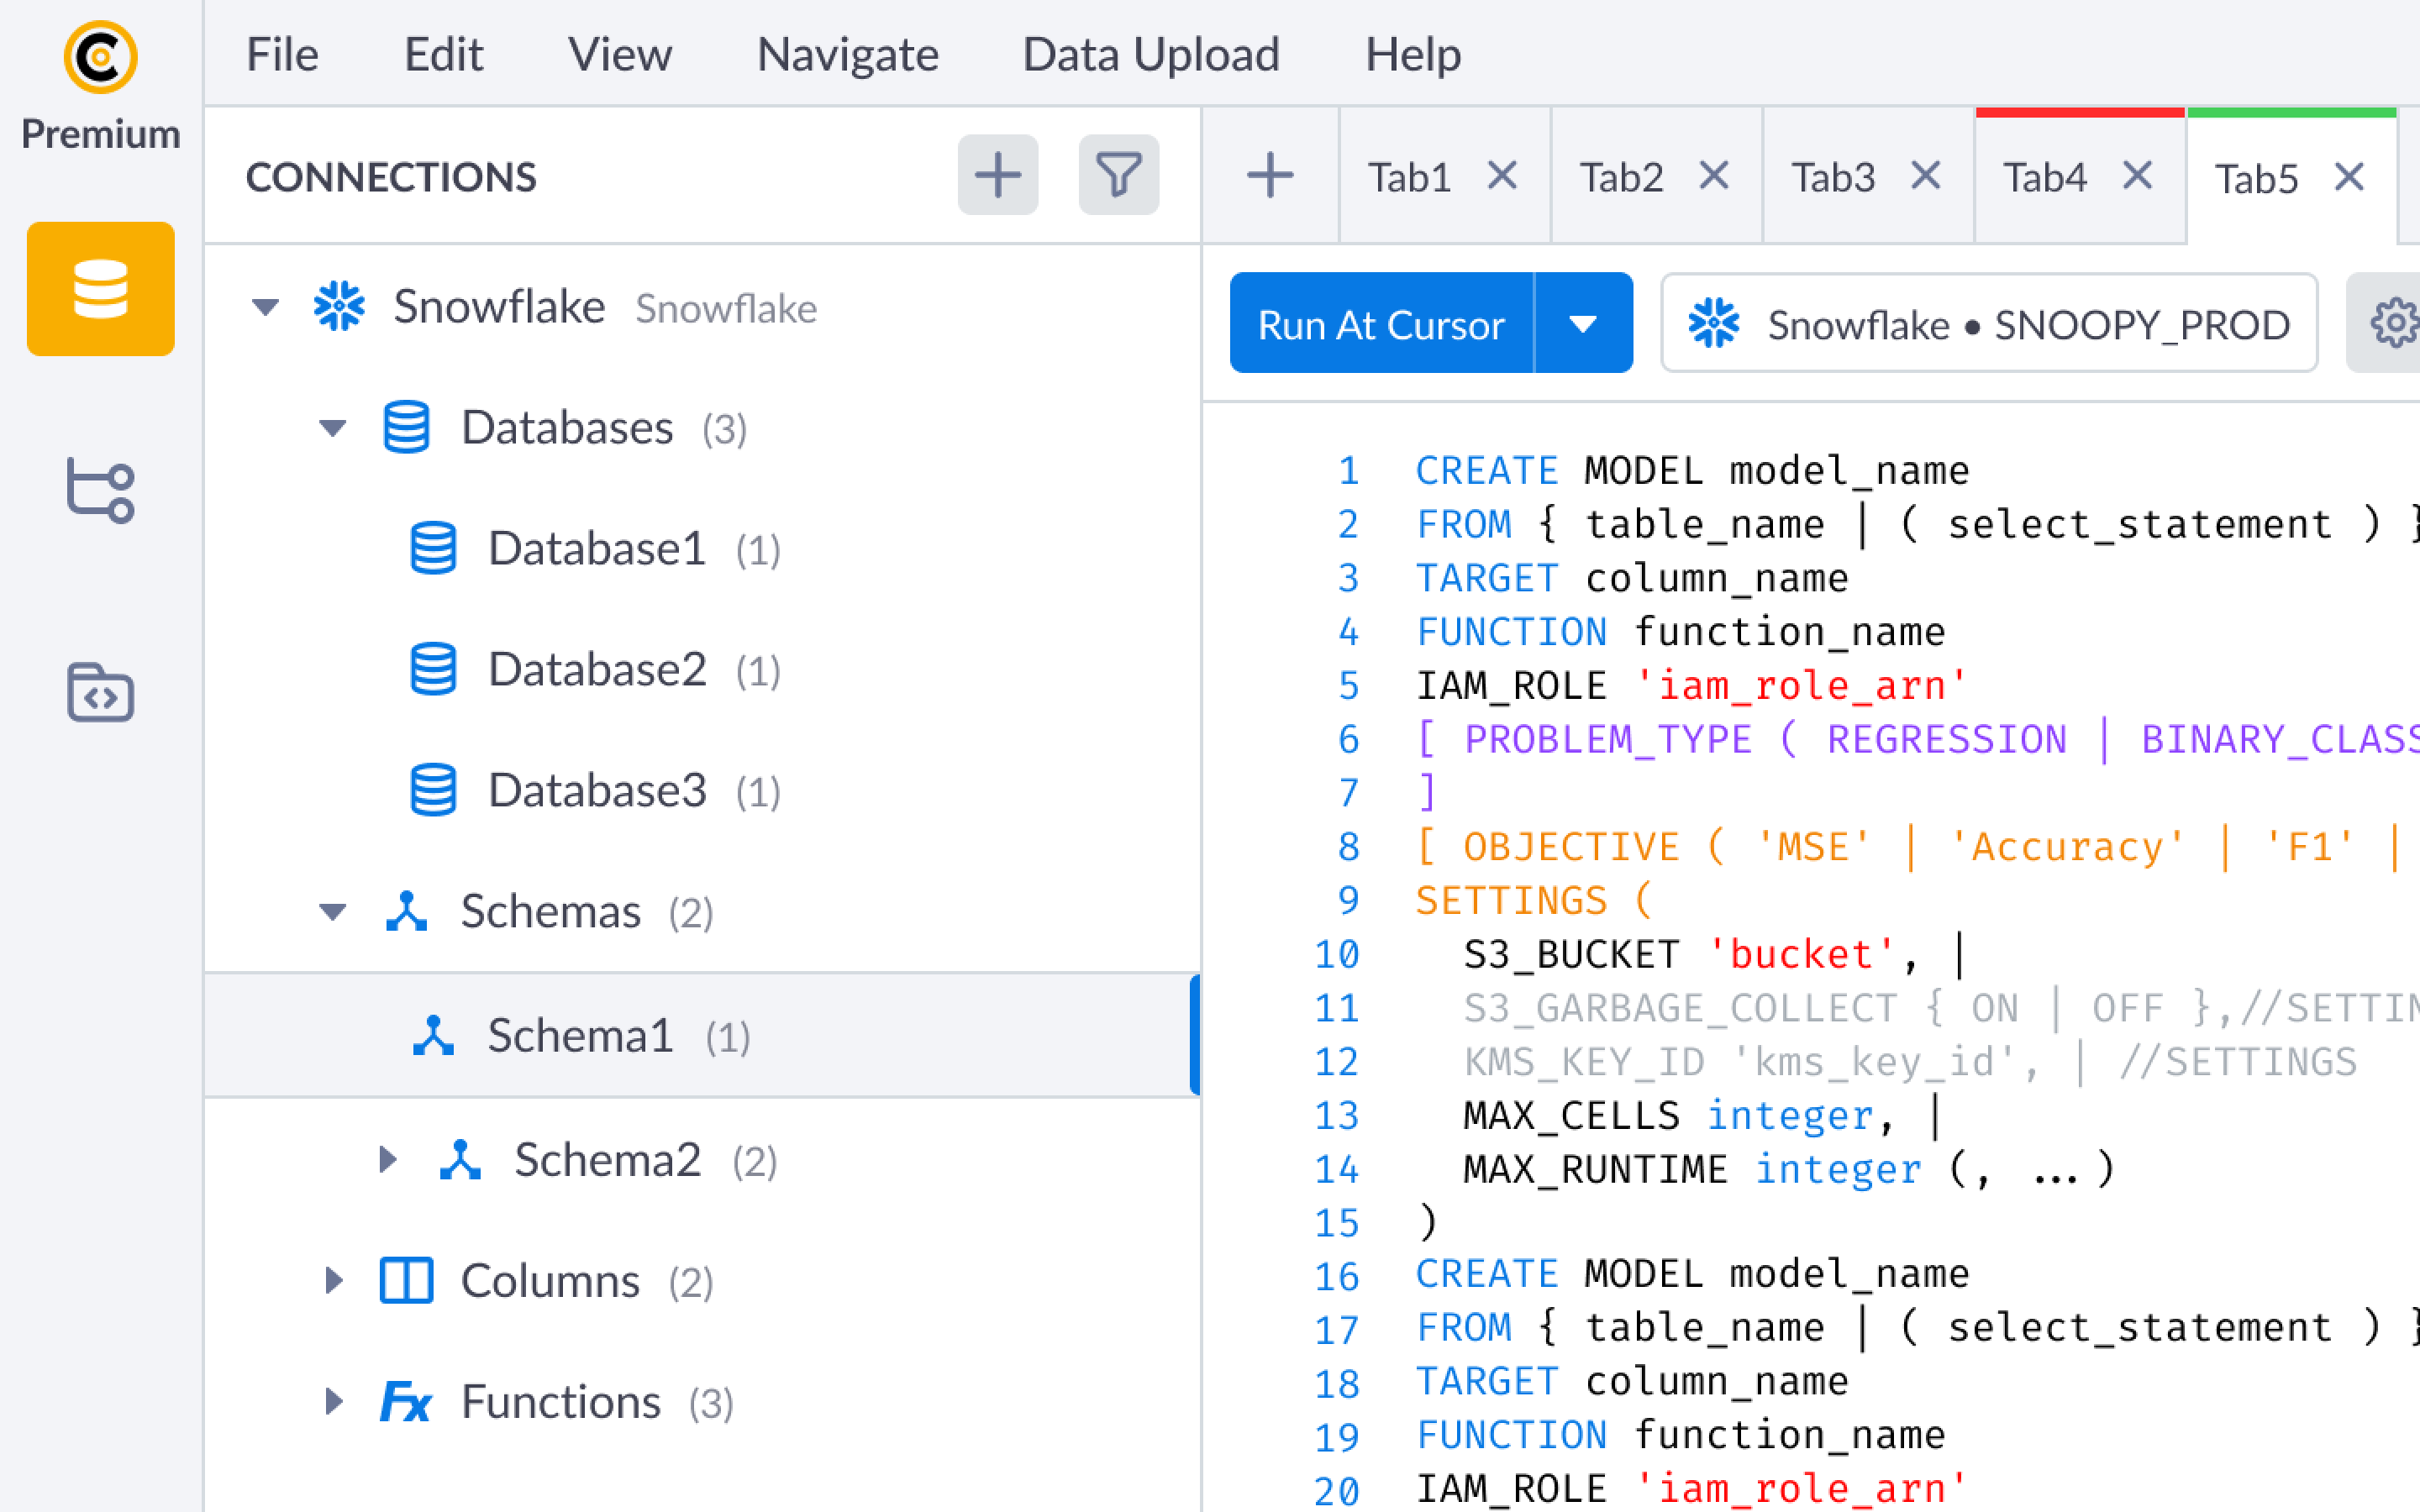Click line number 15 in gutter

pos(1337,1222)
